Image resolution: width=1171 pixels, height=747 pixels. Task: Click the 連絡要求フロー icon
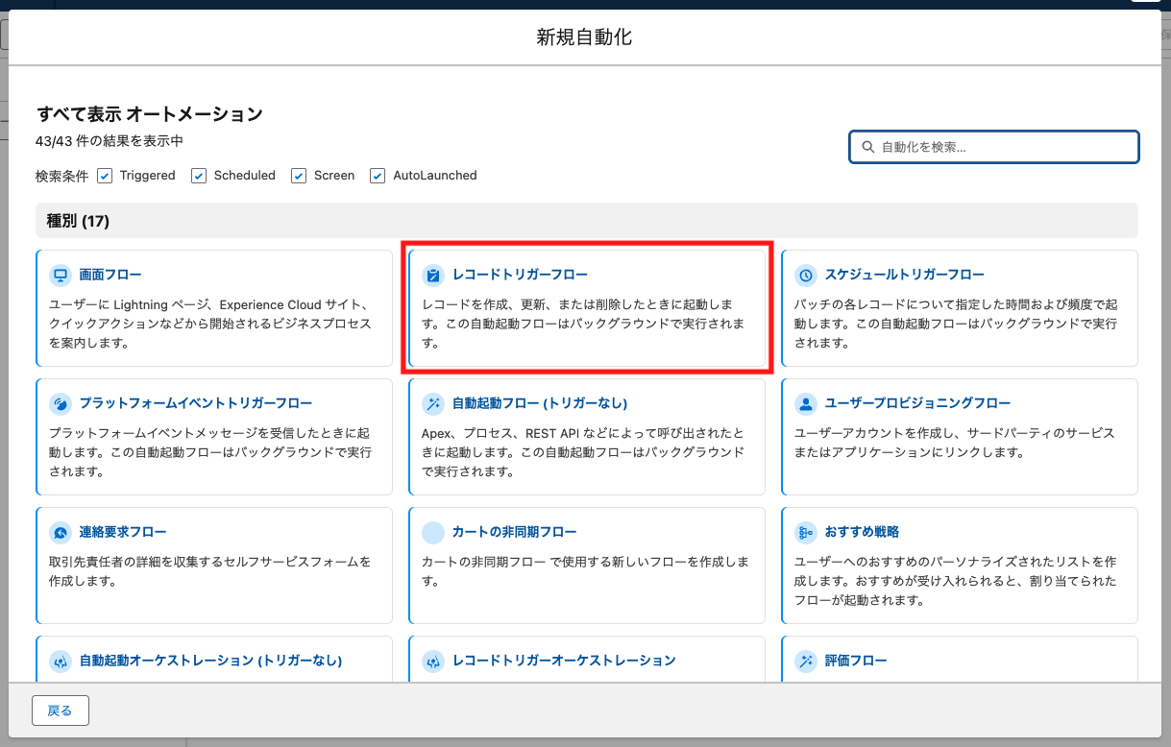pos(61,532)
